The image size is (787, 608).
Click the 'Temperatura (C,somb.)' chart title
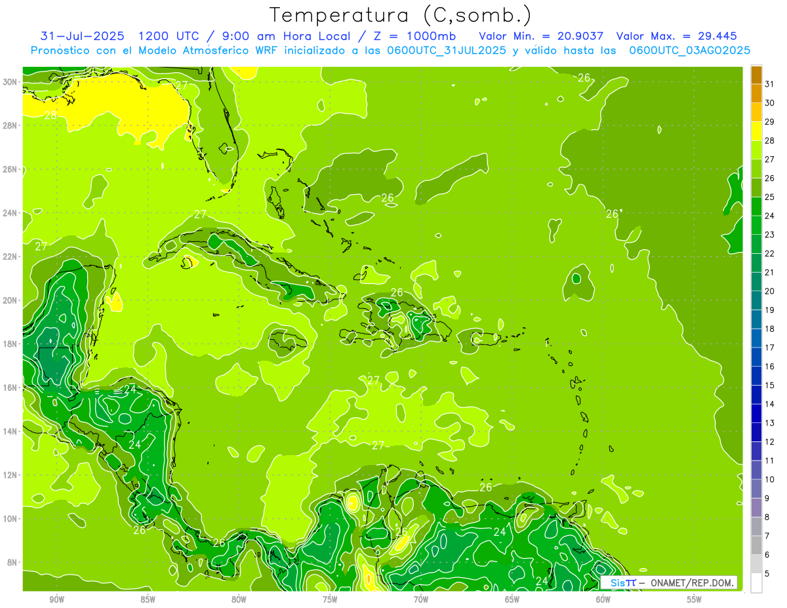(401, 15)
